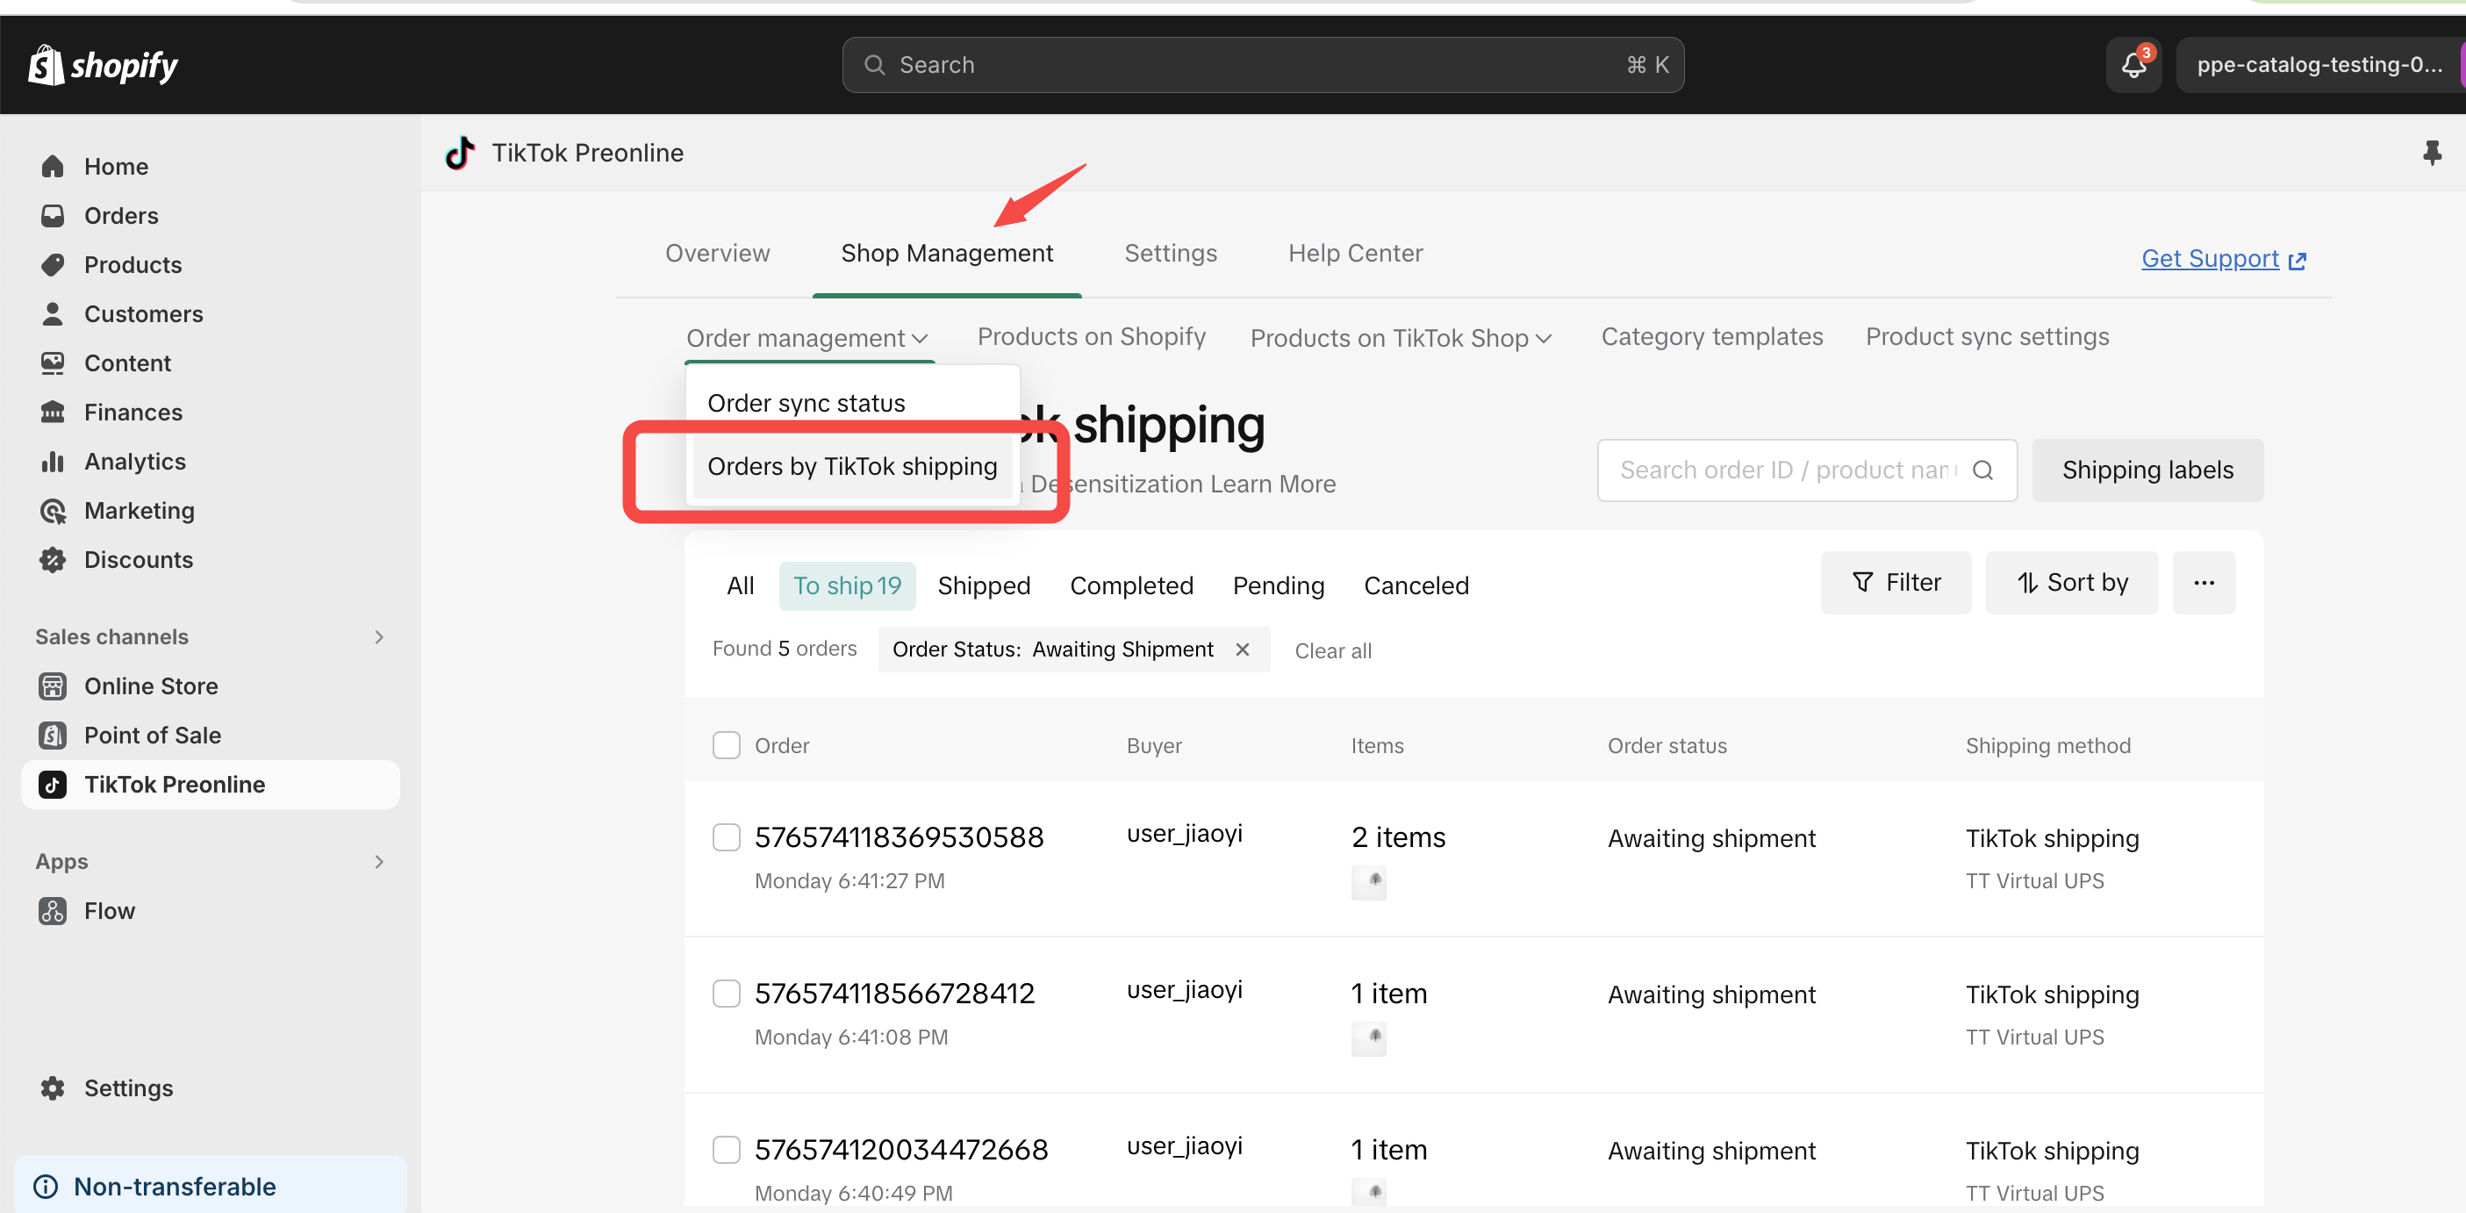Screen dimensions: 2466x1213
Task: Switch to the Settings tab
Action: [1170, 254]
